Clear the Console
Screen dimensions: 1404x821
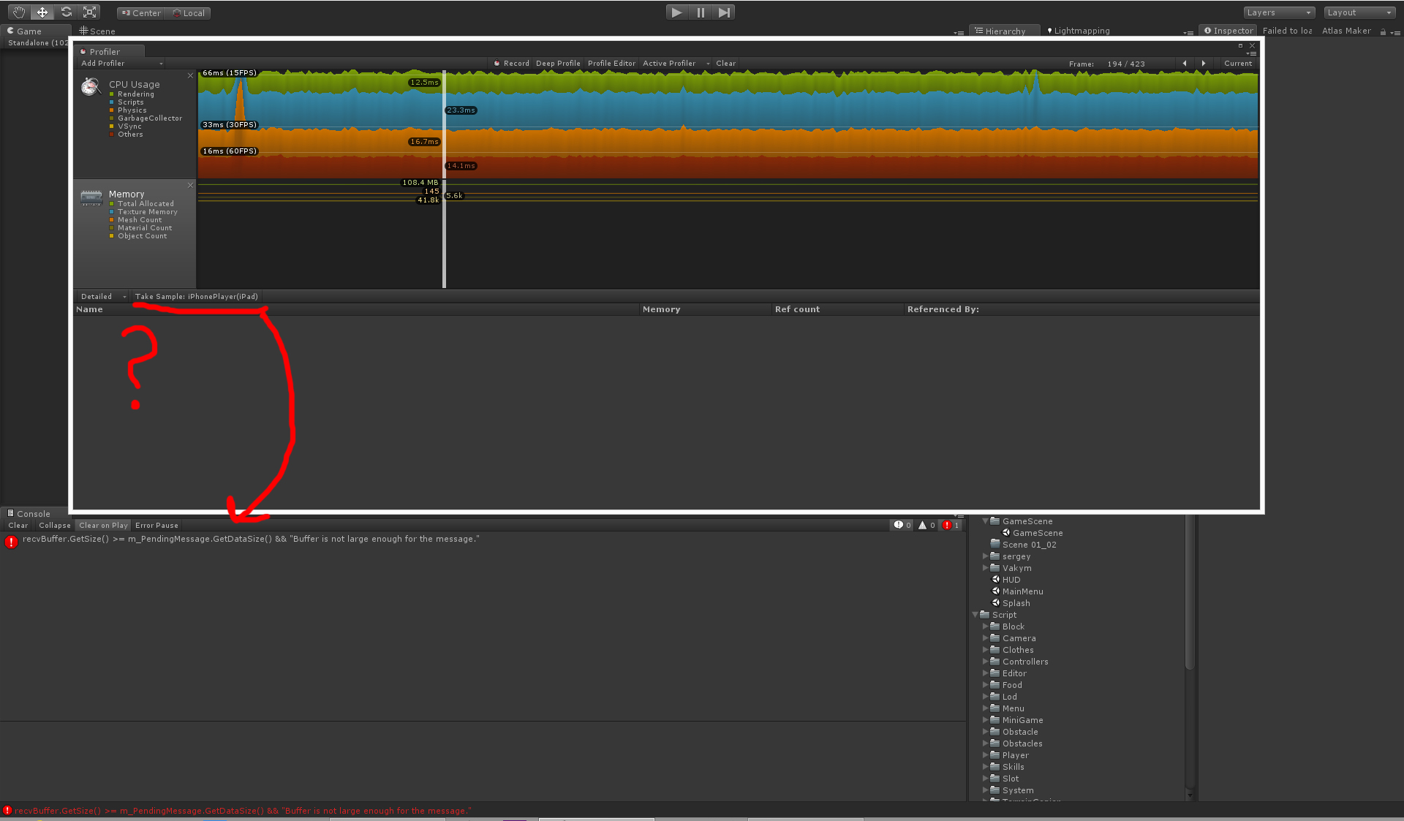pyautogui.click(x=18, y=526)
